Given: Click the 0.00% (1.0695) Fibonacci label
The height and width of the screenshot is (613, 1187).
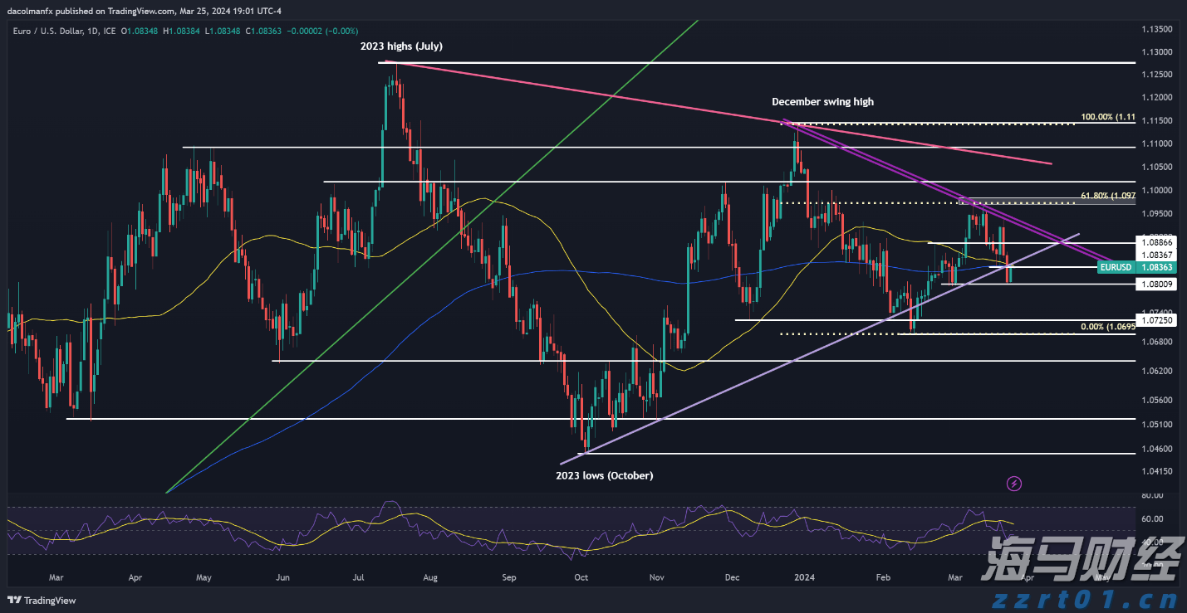Looking at the screenshot, I should (x=1107, y=328).
